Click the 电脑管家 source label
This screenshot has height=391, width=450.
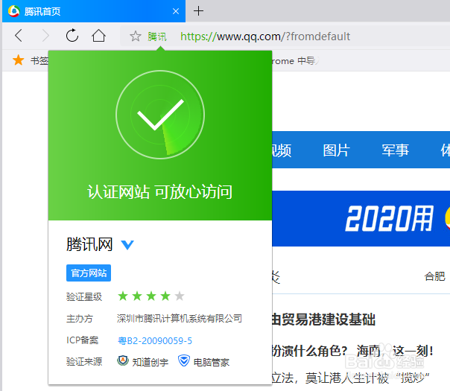click(212, 362)
